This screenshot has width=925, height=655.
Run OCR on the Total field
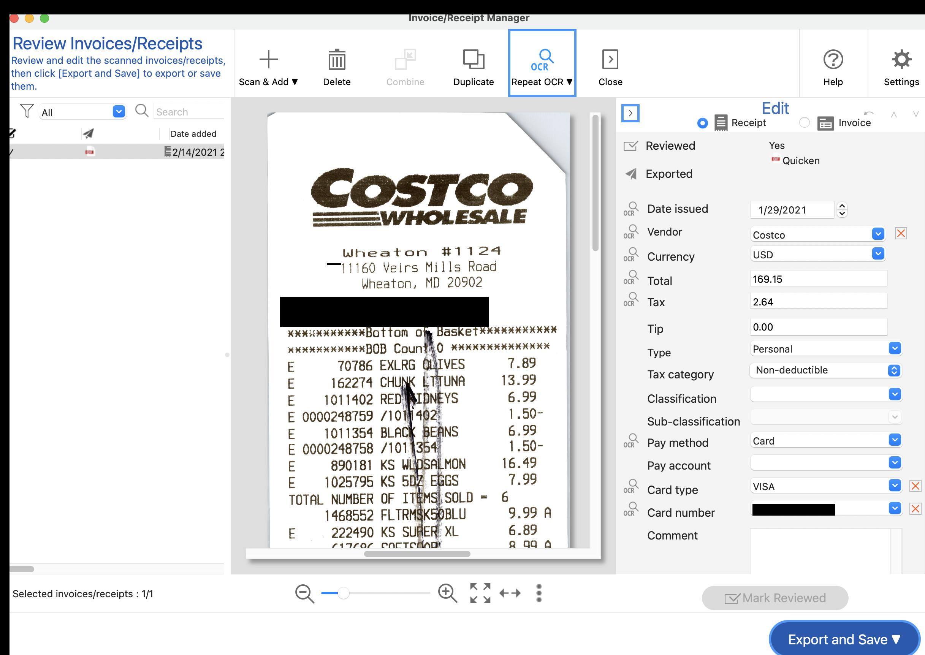pyautogui.click(x=630, y=278)
